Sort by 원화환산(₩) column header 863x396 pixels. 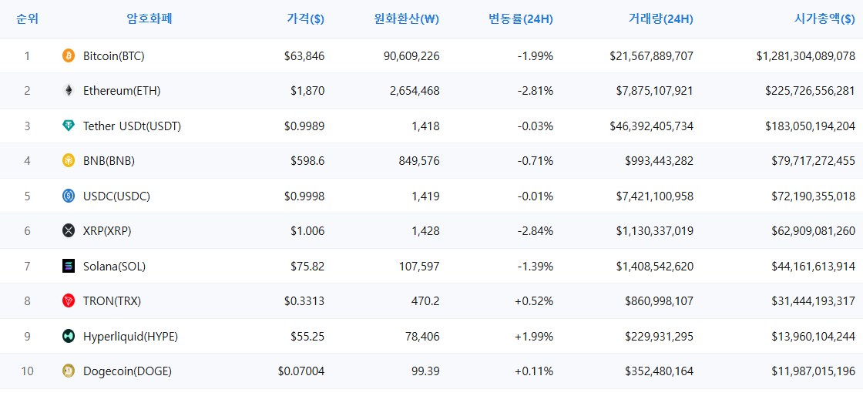tap(405, 19)
